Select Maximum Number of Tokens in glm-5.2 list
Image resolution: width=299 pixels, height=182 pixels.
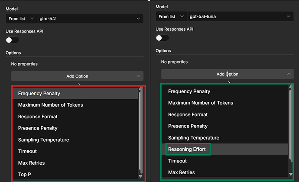pyautogui.click(x=75, y=105)
